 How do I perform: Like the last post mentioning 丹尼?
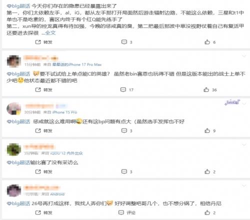coord(210,212)
